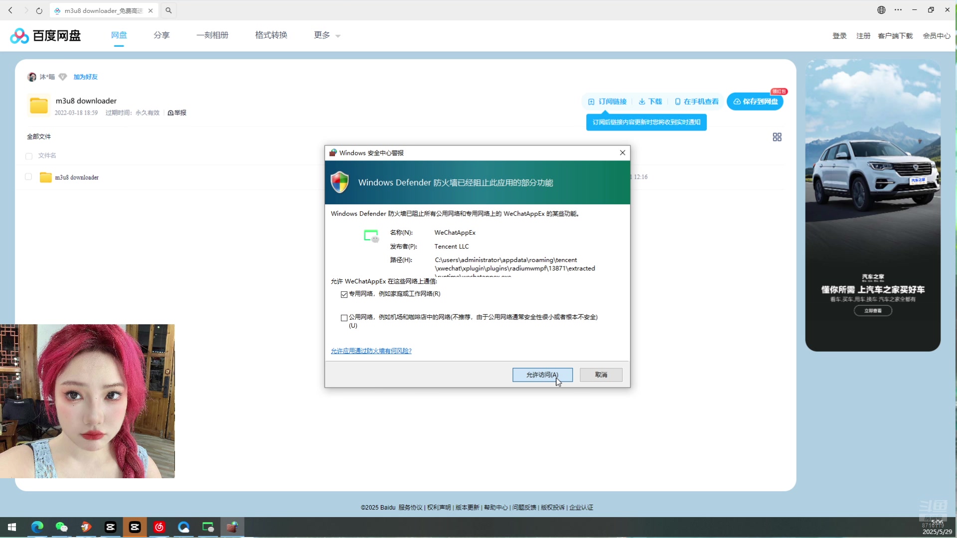Click 在手机查看 button
The height and width of the screenshot is (538, 957).
pyautogui.click(x=697, y=102)
